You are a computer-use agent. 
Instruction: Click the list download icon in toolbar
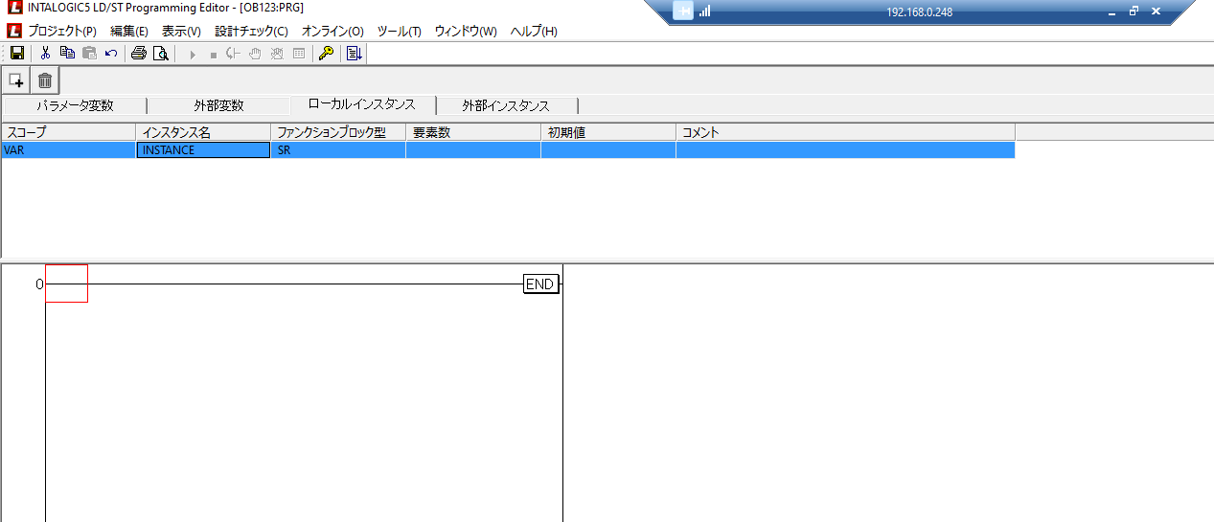point(355,54)
